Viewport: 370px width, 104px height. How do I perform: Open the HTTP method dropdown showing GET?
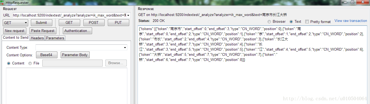15,23
